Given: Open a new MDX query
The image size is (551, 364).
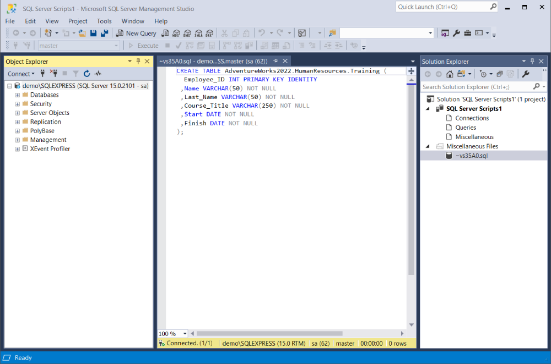Looking at the screenshot, I should pyautogui.click(x=176, y=34).
